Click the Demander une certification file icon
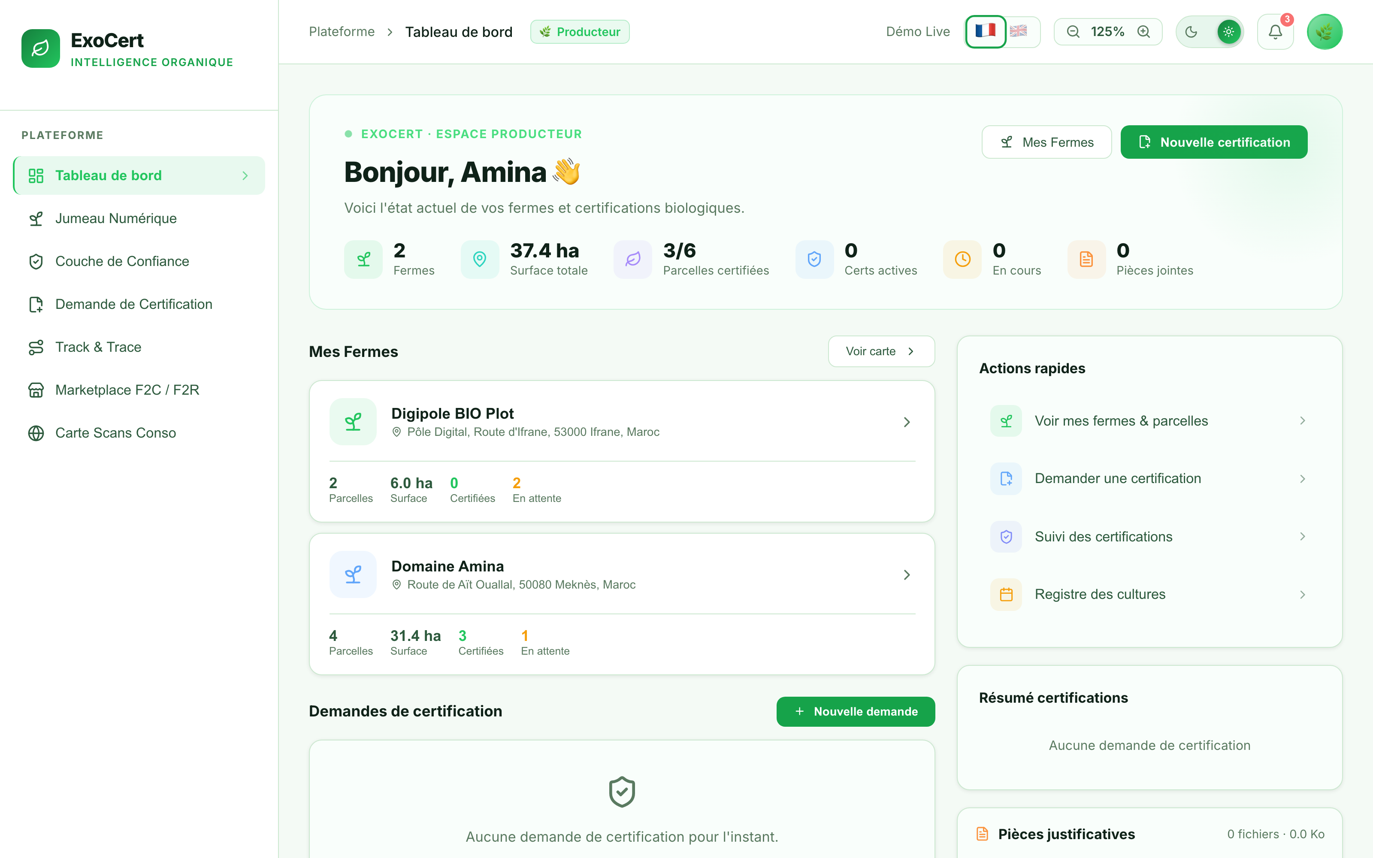Screen dimensions: 1373x858 click(x=1006, y=478)
